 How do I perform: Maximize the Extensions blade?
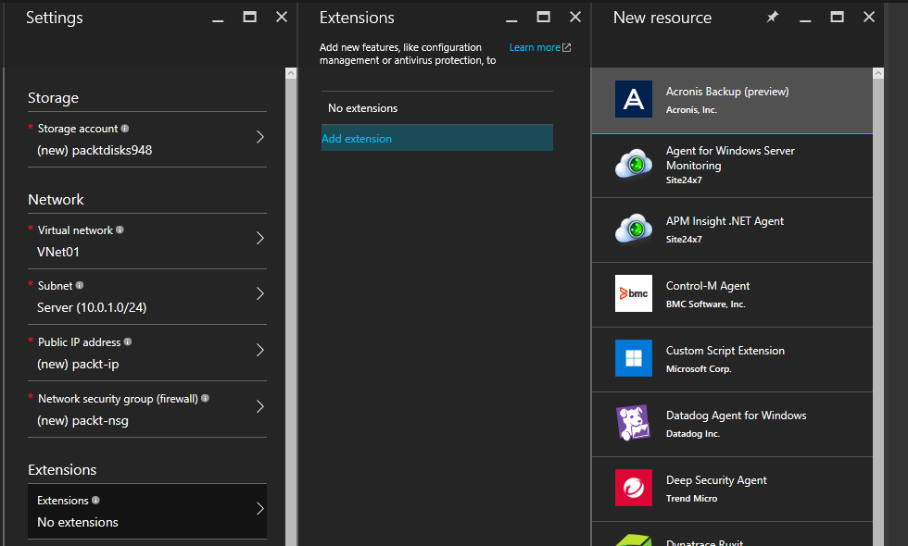coord(543,18)
